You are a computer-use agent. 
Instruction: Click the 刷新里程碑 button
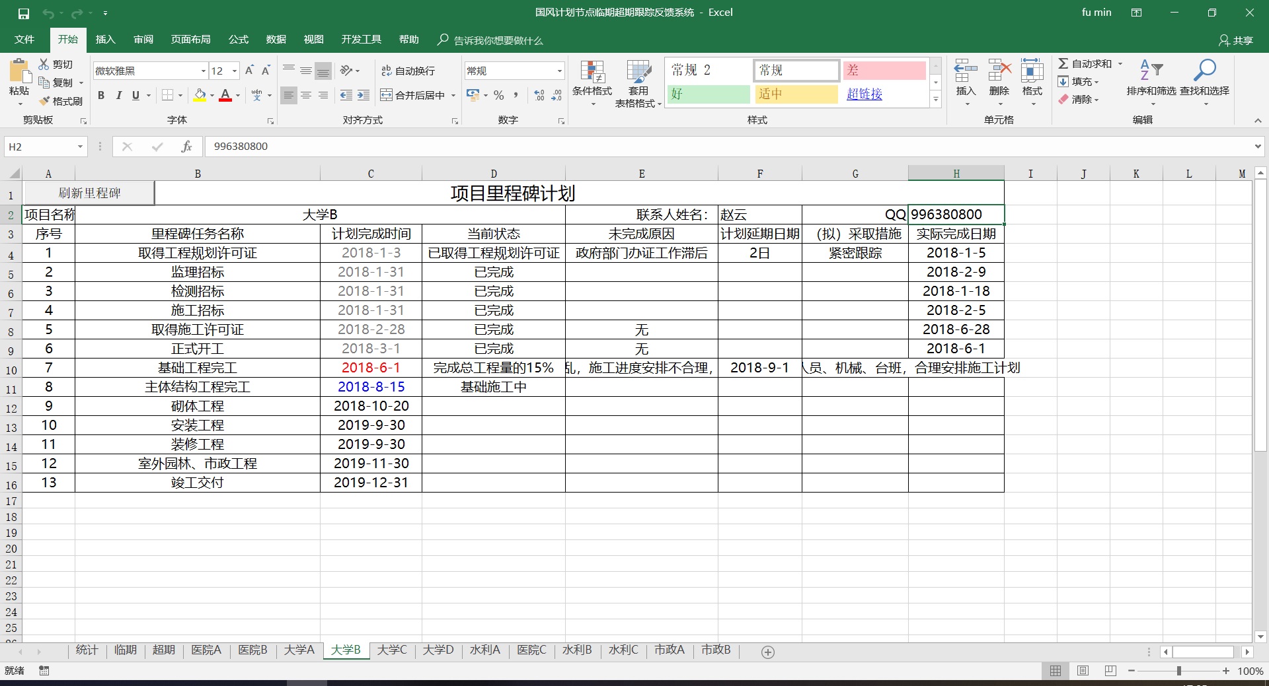[x=89, y=193]
